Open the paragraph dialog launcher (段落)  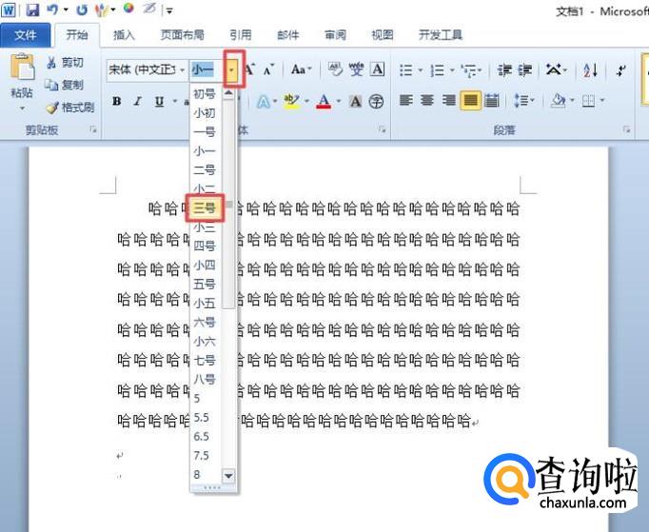click(627, 129)
